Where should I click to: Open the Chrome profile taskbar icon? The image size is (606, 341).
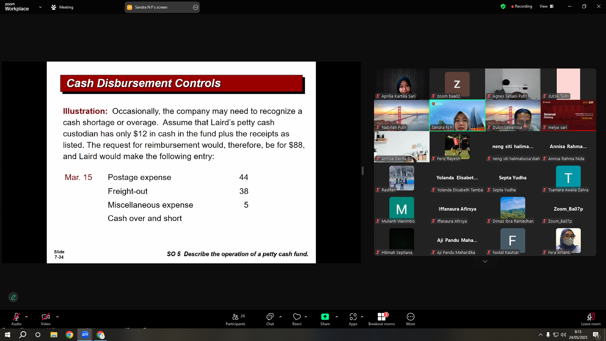point(101,335)
